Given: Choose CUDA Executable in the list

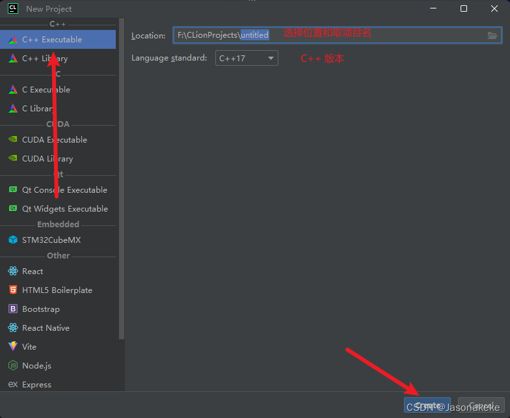Looking at the screenshot, I should tap(58, 139).
